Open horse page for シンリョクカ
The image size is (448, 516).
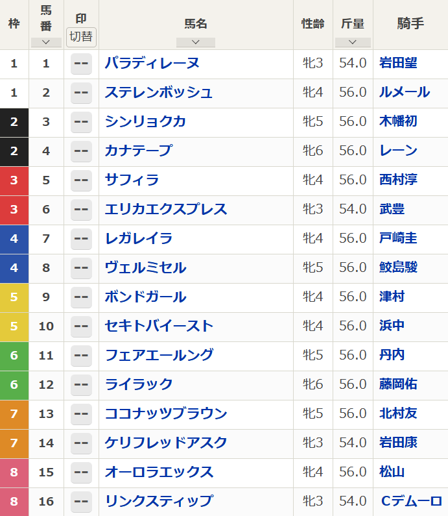point(146,121)
